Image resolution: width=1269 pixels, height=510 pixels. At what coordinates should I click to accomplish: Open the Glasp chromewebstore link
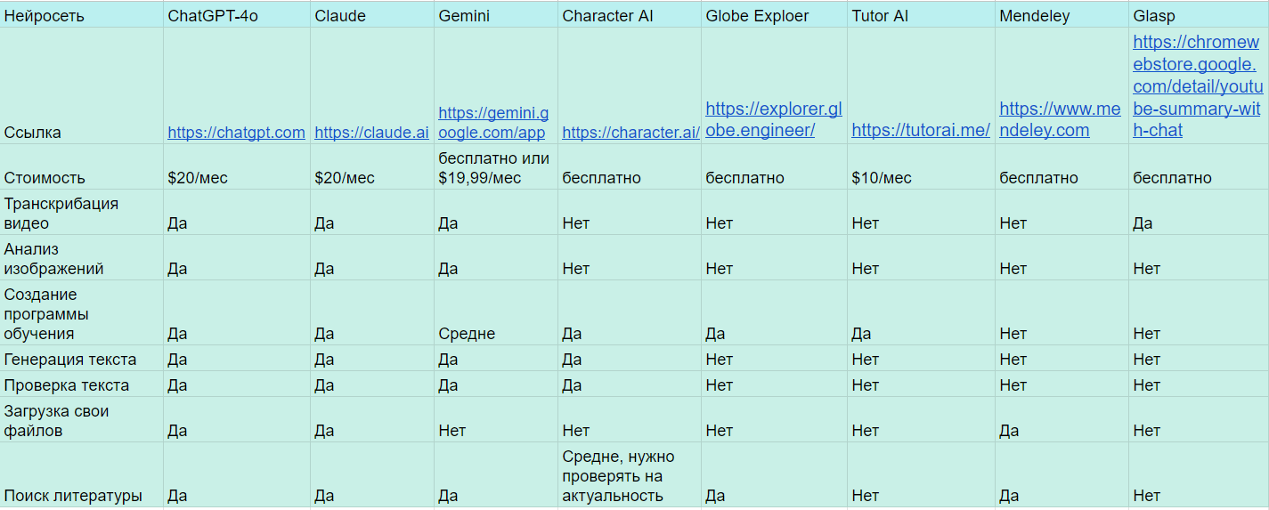(1198, 86)
